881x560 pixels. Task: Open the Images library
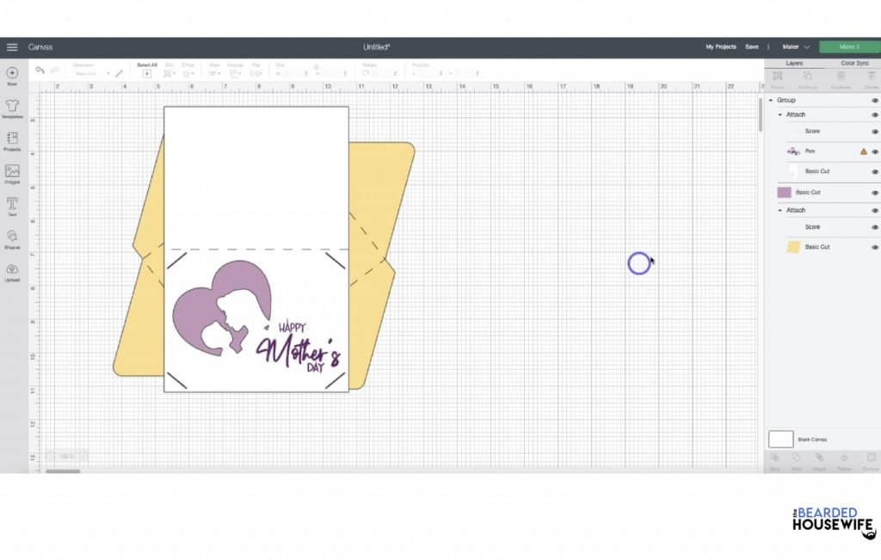pos(12,172)
